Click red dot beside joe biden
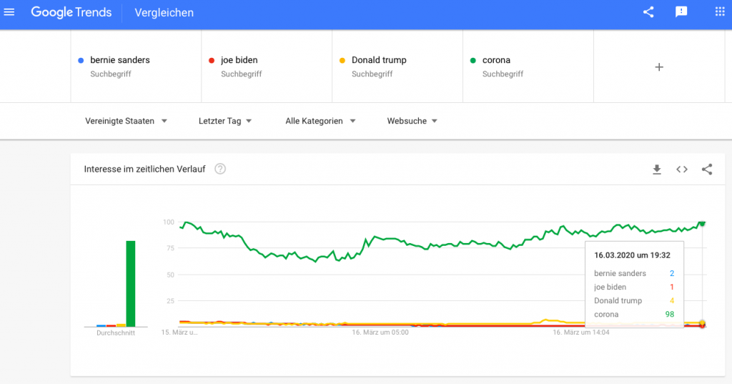Image resolution: width=732 pixels, height=384 pixels. tap(212, 60)
